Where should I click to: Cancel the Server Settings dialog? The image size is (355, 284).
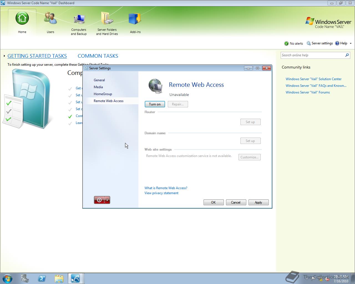point(236,202)
